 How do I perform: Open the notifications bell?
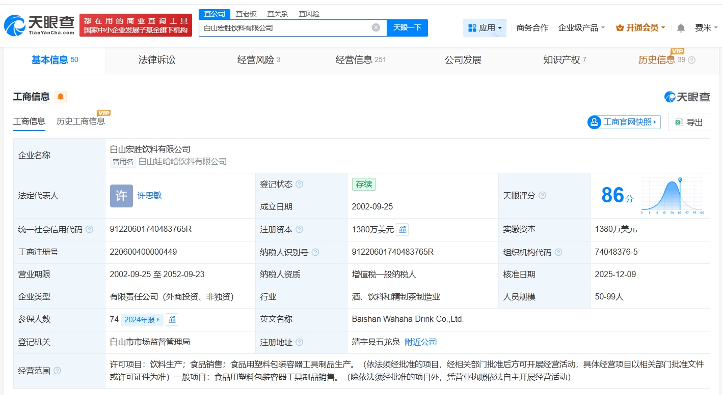[x=681, y=28]
